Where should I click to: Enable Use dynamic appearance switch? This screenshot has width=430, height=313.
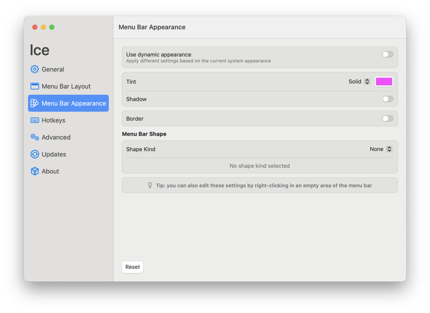(x=388, y=54)
